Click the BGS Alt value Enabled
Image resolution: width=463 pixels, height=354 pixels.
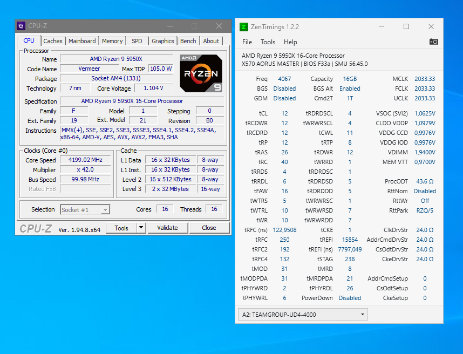[350, 88]
